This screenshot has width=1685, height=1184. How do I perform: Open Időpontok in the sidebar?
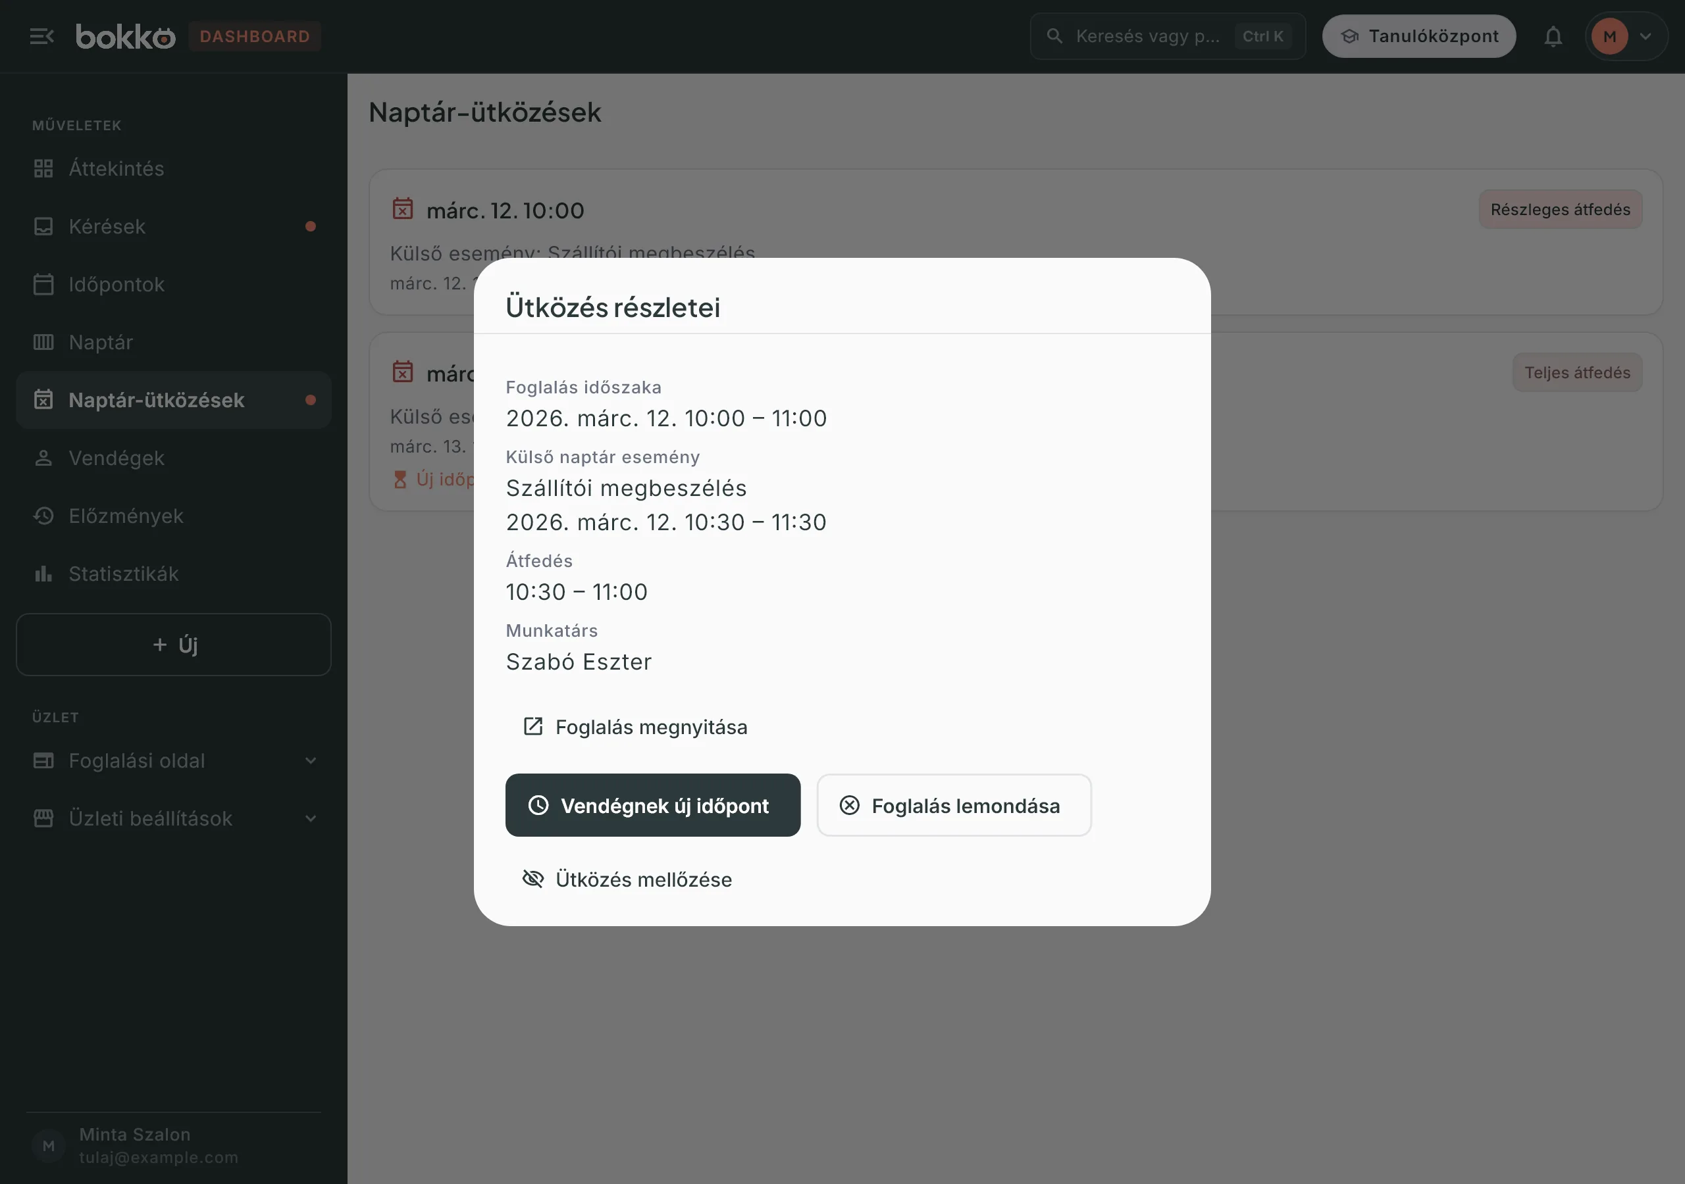pos(173,284)
